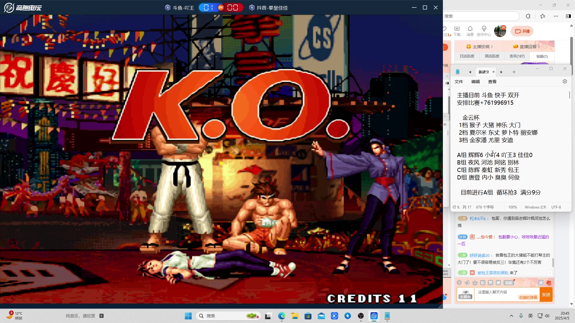Click the red splash icon in chat toolbar

(549, 283)
